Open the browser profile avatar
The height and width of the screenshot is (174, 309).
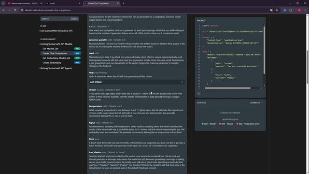[x=299, y=10]
